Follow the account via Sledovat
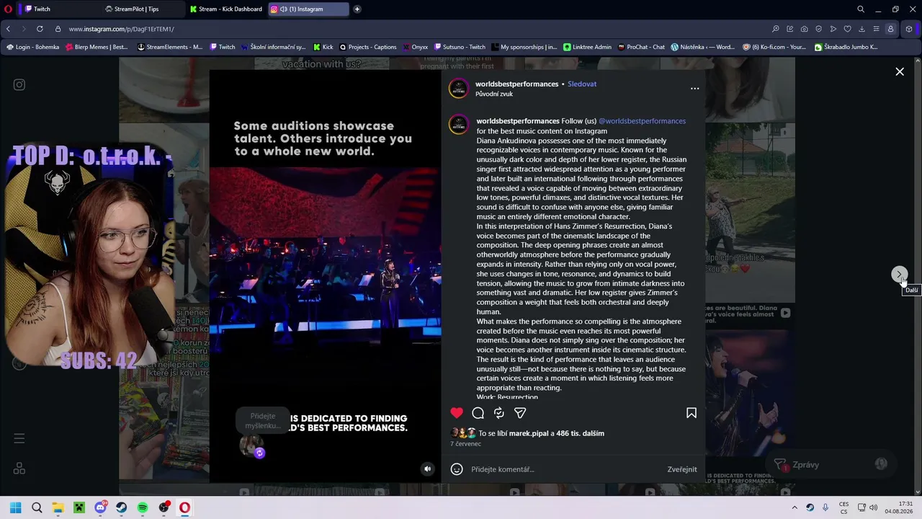Screen dimensions: 922x519 [582, 84]
